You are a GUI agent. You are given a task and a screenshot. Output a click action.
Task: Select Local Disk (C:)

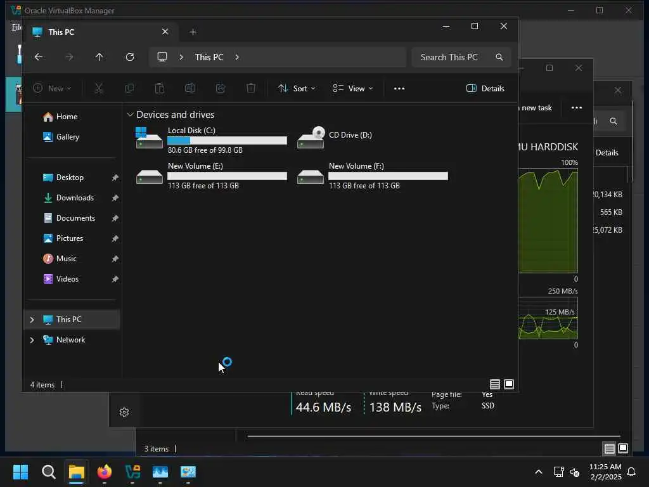click(x=211, y=140)
